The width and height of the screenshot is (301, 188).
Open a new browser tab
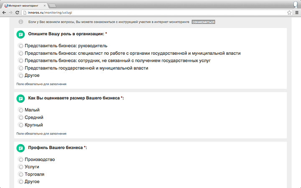(52, 6)
